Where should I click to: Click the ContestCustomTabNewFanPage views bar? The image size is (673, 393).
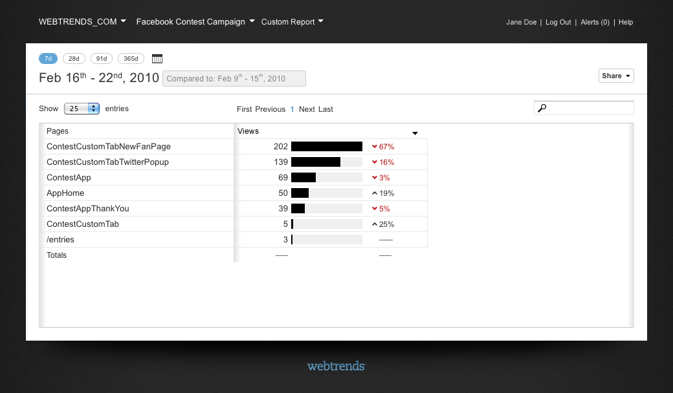pyautogui.click(x=326, y=147)
